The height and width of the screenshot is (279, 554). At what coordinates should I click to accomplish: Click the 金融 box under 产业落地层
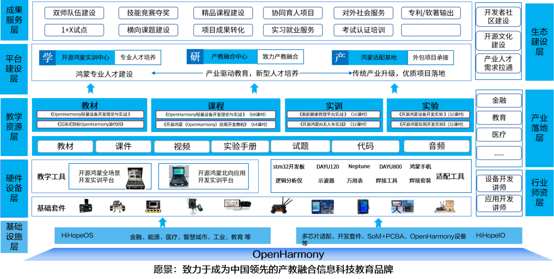coord(499,101)
